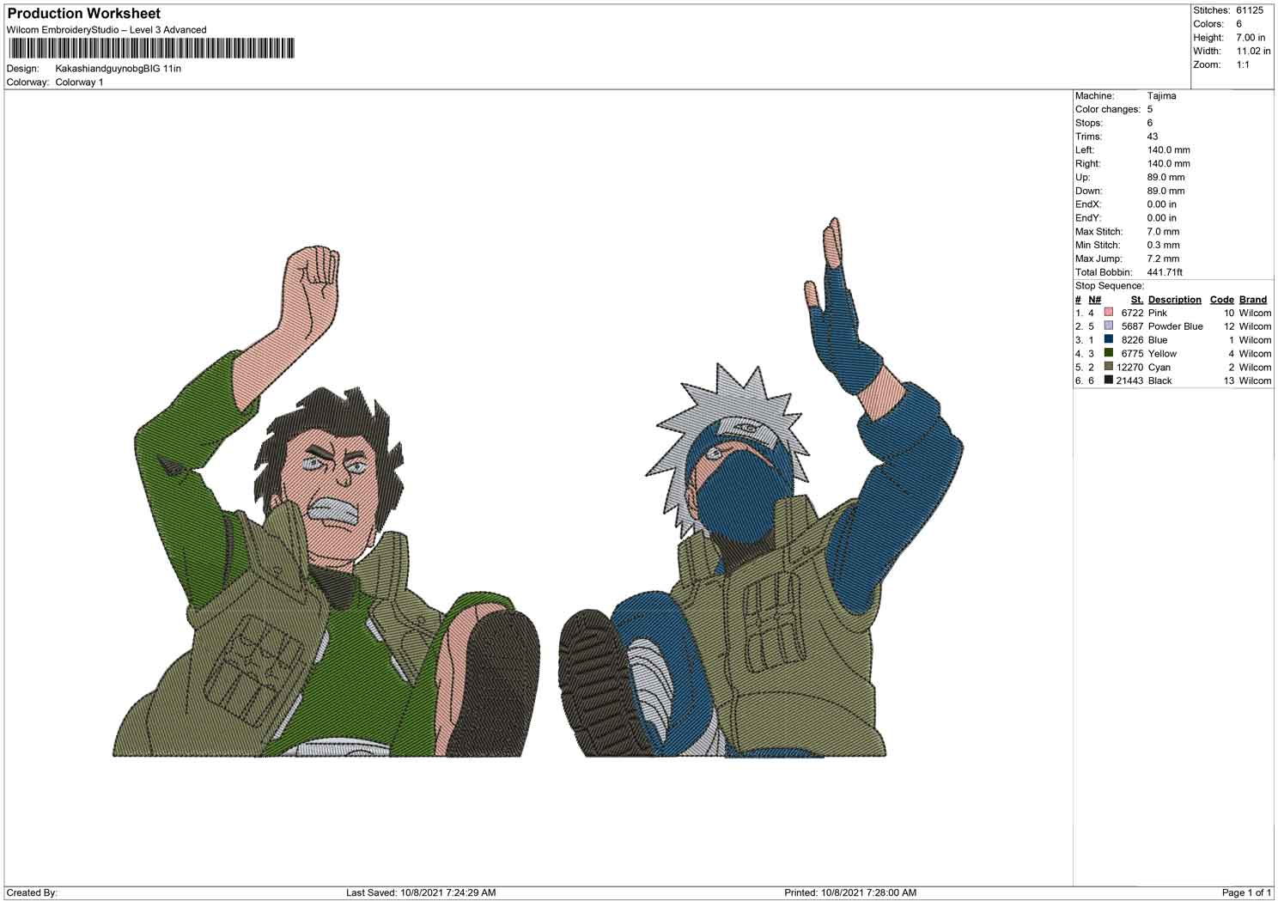Click the "Created By:" footer label
The image size is (1278, 901).
pos(32,893)
